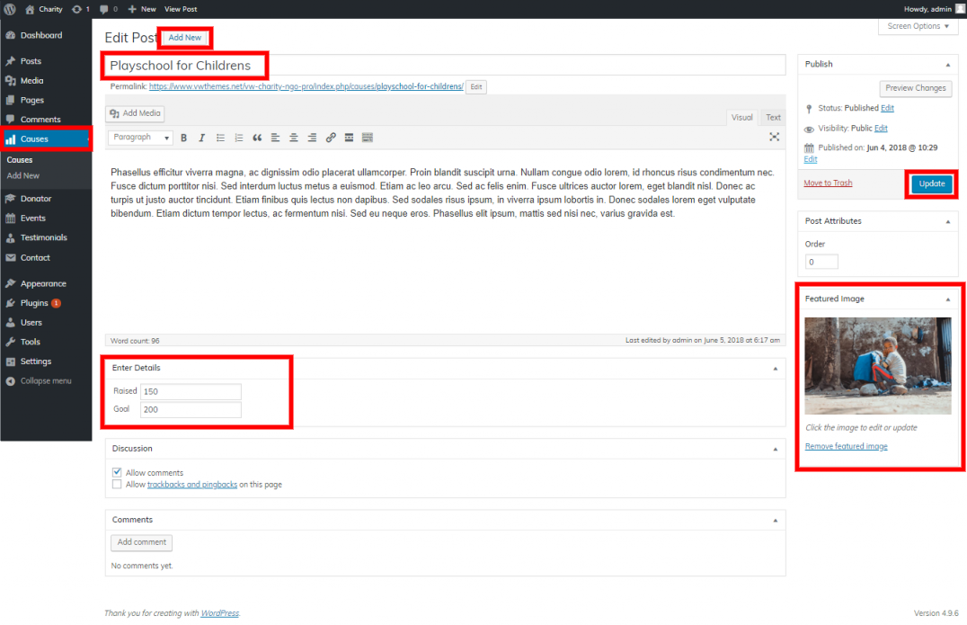The height and width of the screenshot is (625, 967).
Task: Uncheck the Allow comments checkbox
Action: [117, 472]
